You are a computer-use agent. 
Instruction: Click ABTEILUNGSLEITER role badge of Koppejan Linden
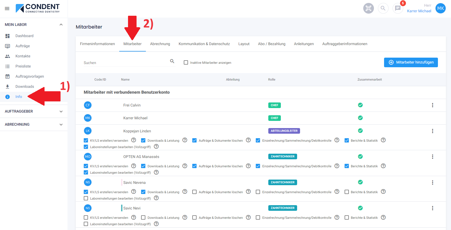pyautogui.click(x=284, y=131)
